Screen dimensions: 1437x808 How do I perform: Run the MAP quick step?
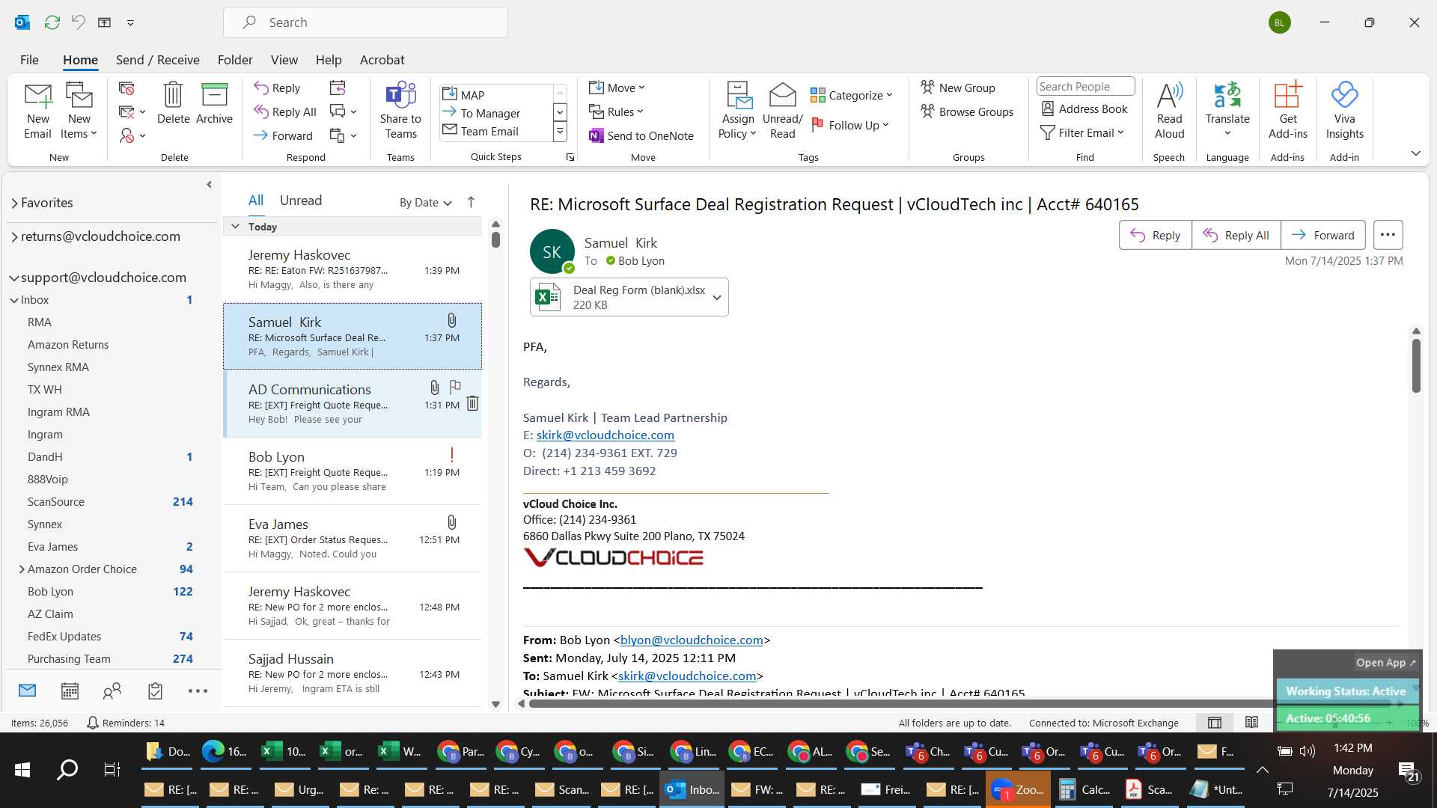pos(496,95)
